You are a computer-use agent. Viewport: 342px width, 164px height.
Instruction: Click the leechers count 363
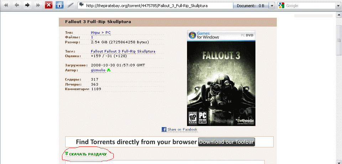(95, 84)
